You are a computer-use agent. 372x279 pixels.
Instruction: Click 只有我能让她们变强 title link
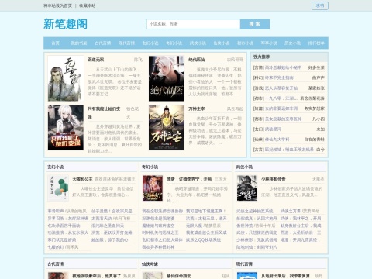[104, 112]
